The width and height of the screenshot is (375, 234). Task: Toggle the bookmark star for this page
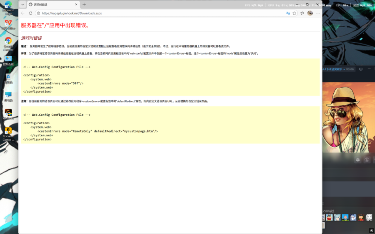point(294,13)
